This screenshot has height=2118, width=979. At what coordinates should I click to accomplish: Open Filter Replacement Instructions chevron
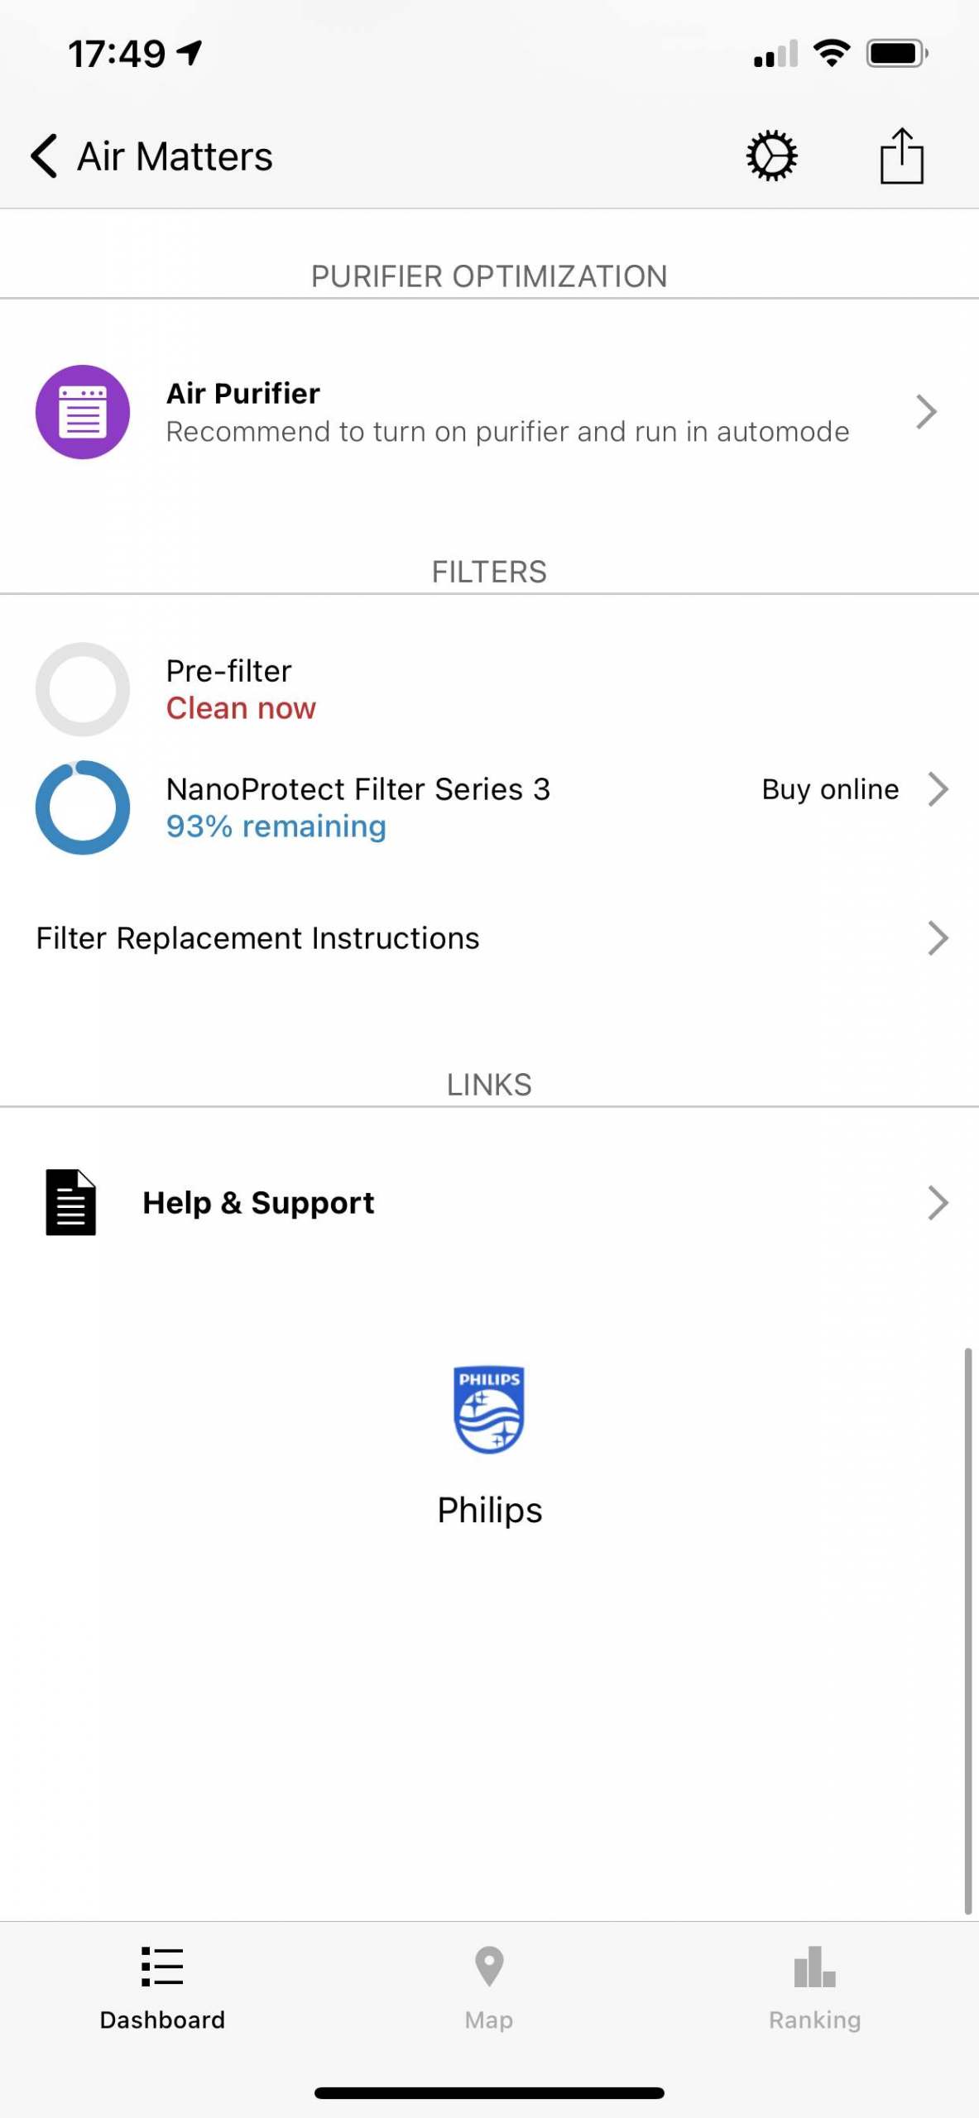coord(937,938)
